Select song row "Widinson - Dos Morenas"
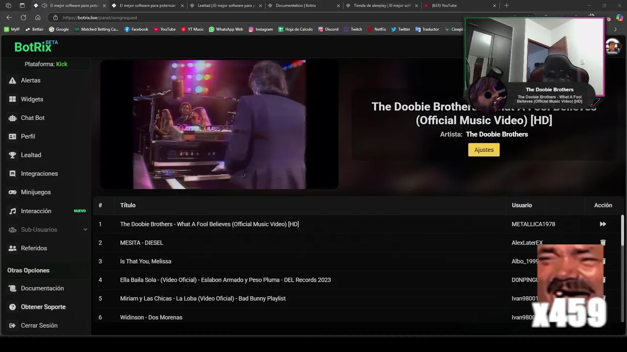The image size is (627, 352). tap(359, 317)
